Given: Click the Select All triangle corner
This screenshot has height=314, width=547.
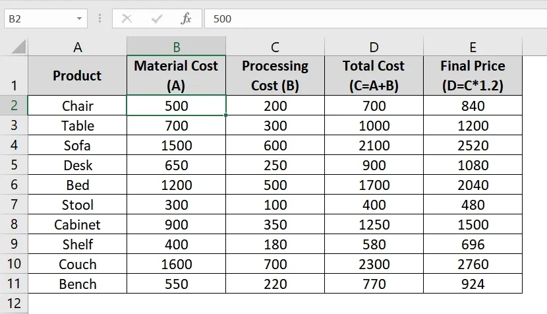Looking at the screenshot, I should pos(18,47).
